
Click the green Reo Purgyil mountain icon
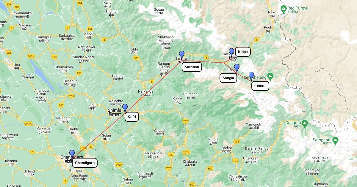[284, 8]
